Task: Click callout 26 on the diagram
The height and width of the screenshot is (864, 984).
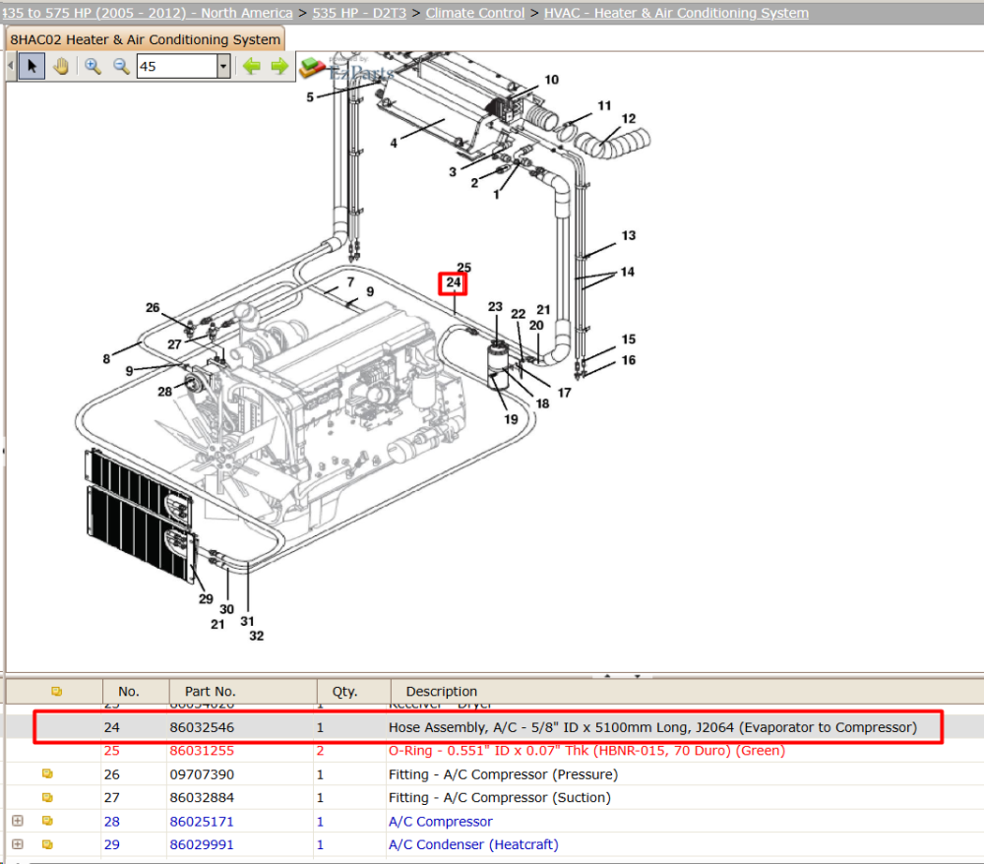Action: tap(153, 307)
